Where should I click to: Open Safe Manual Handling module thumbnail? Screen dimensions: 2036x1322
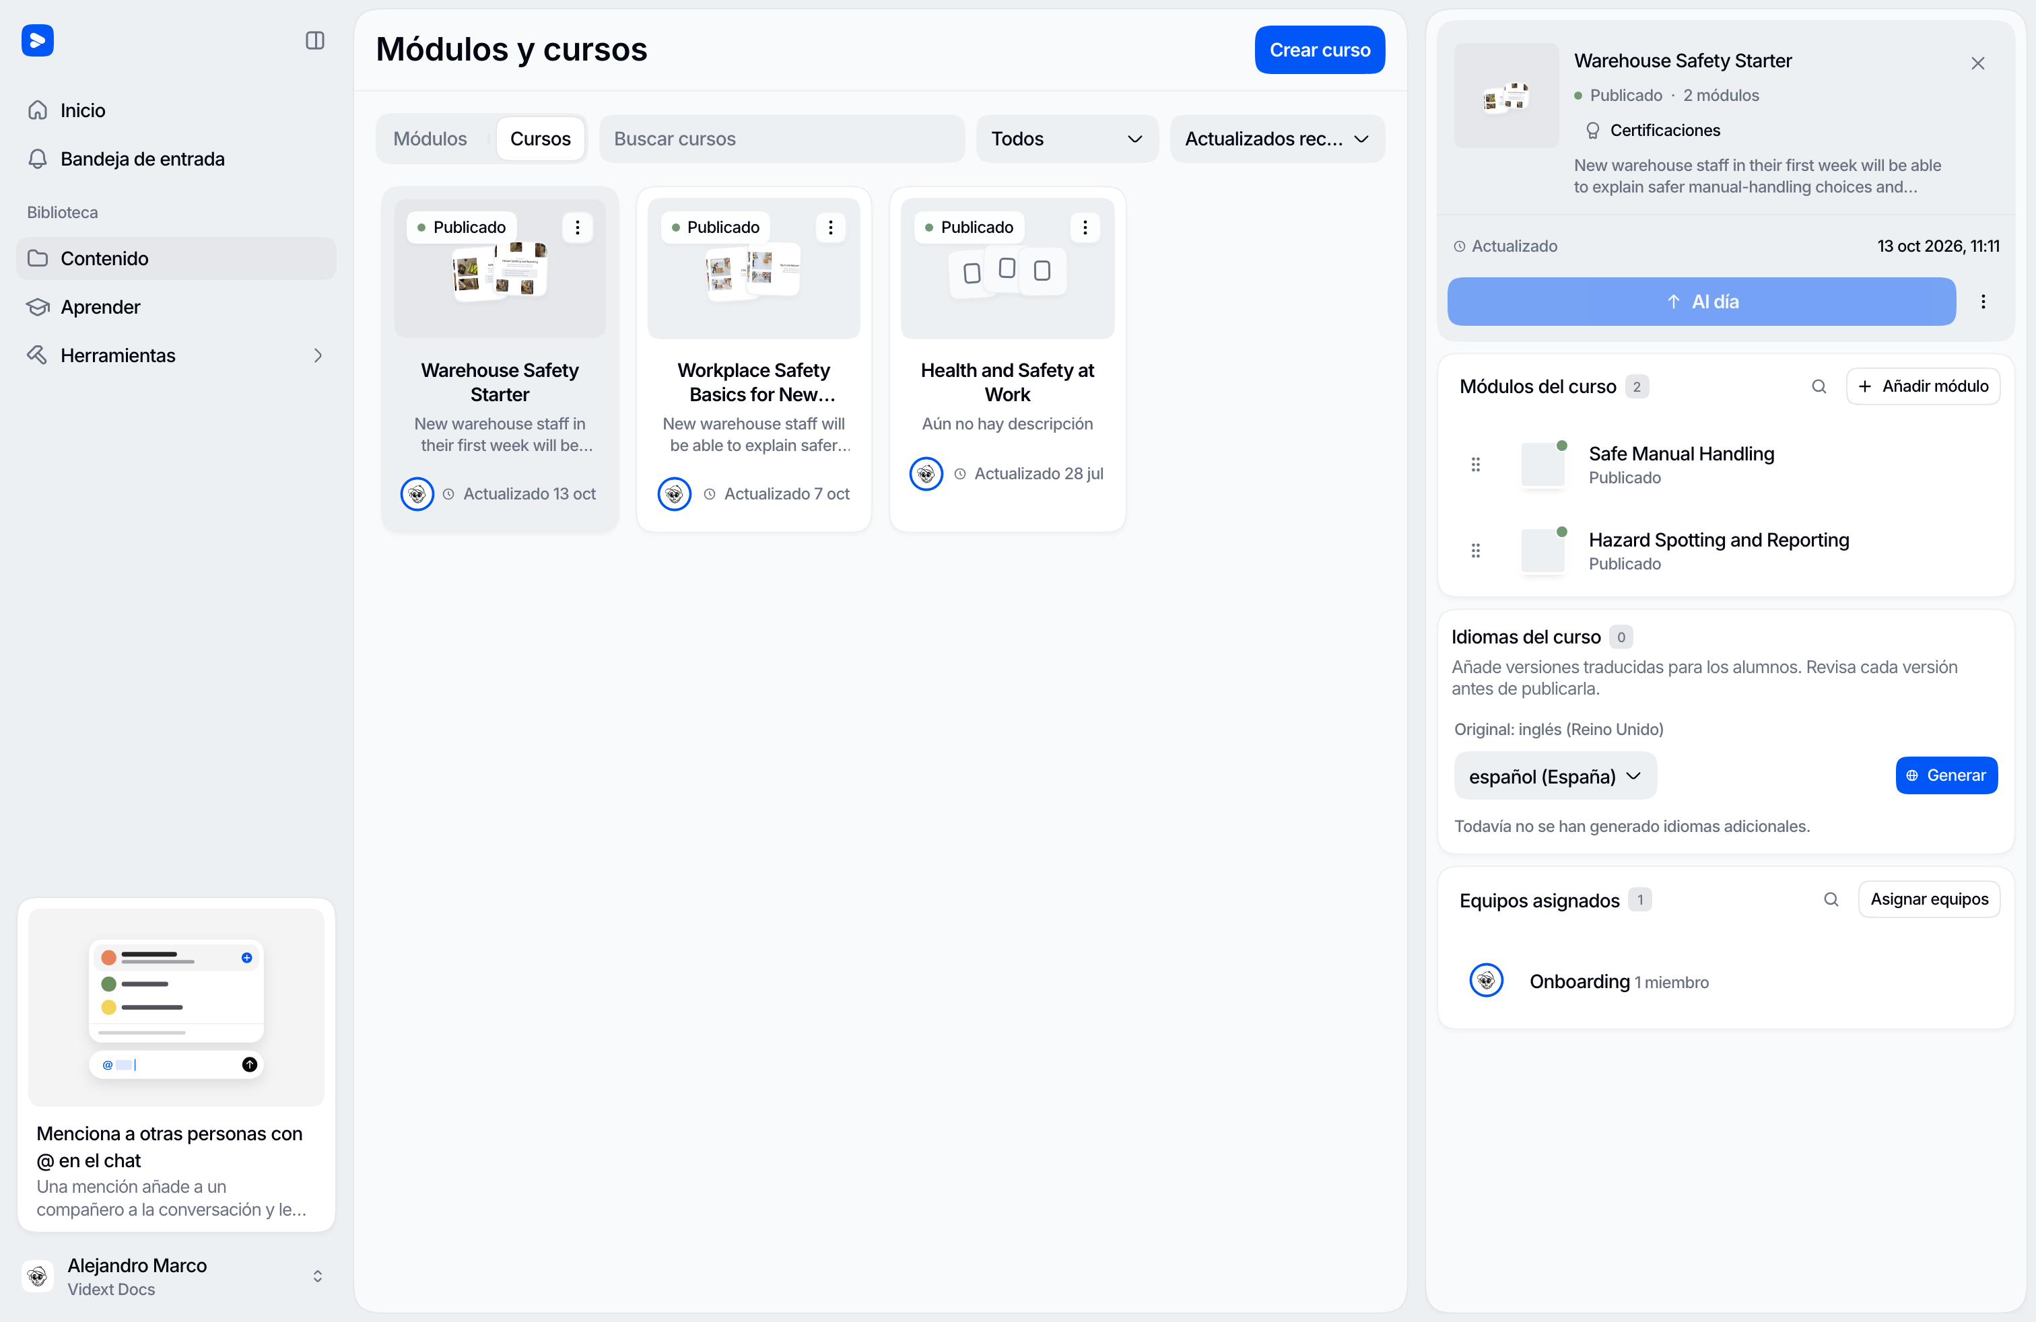click(x=1543, y=464)
